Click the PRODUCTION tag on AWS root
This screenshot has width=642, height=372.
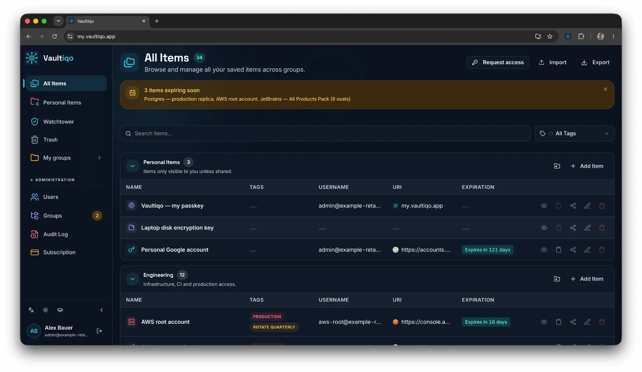(x=267, y=317)
